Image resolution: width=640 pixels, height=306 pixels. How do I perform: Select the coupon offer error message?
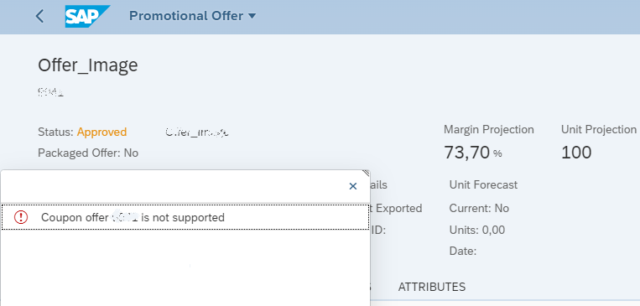coord(185,217)
